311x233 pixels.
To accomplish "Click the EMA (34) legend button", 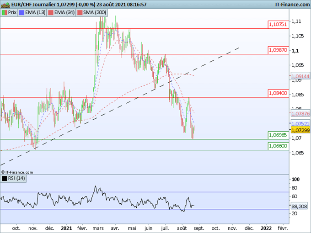I will click(x=61, y=13).
